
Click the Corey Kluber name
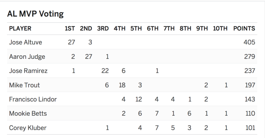(28, 128)
